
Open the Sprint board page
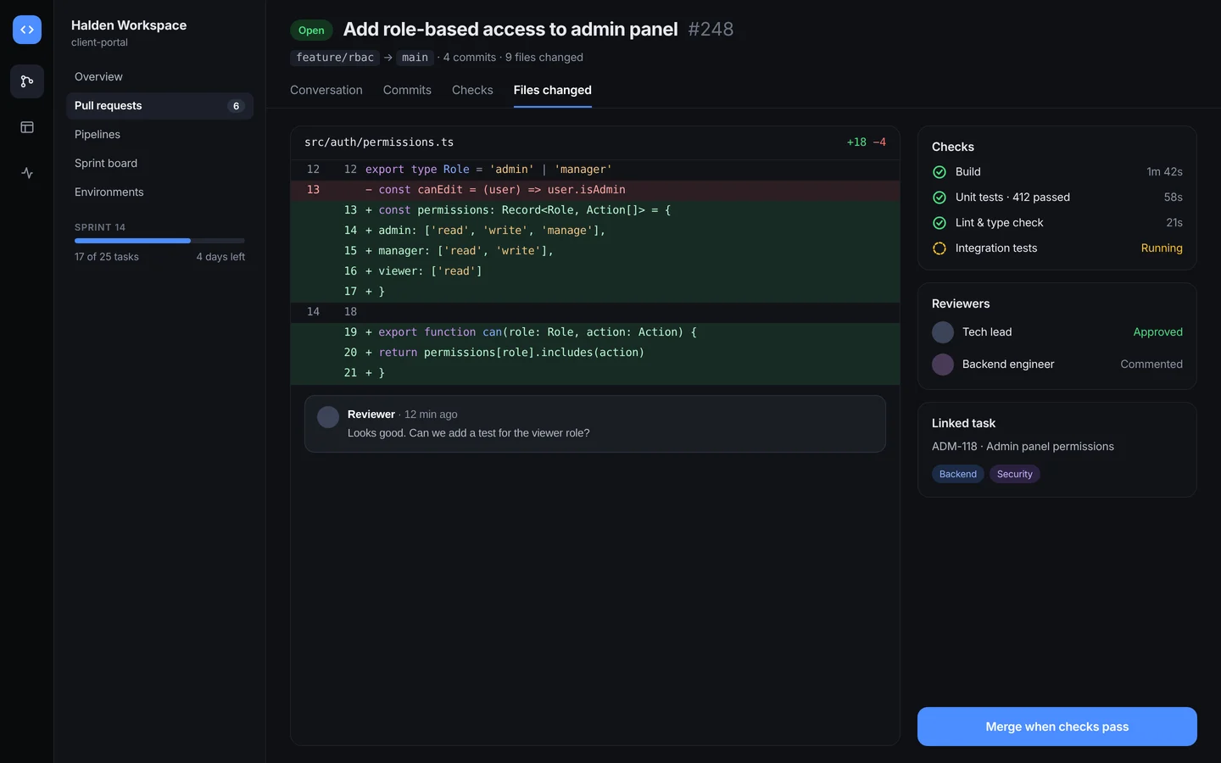pos(160,164)
